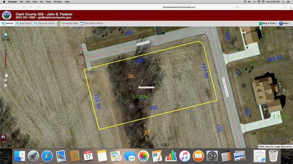
Task: Go to next map extent arrow
Action: [x=8, y=39]
